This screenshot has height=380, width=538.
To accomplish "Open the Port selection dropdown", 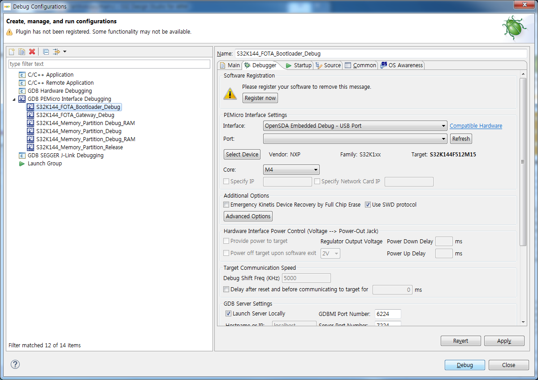I will pyautogui.click(x=443, y=138).
